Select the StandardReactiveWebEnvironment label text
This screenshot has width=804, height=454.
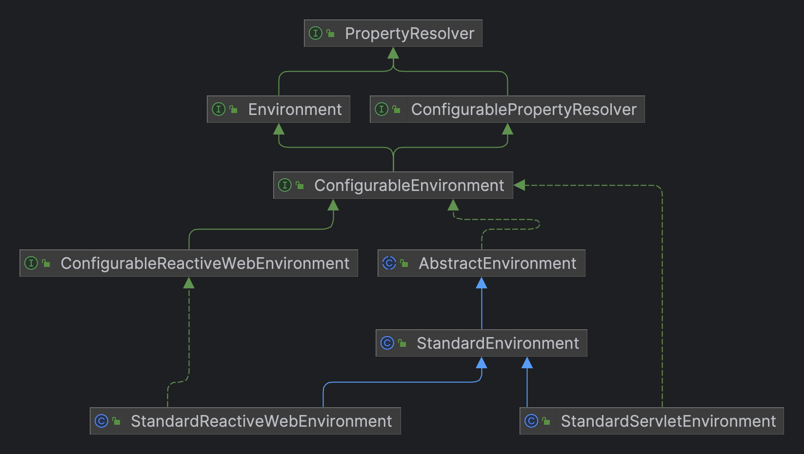(261, 421)
